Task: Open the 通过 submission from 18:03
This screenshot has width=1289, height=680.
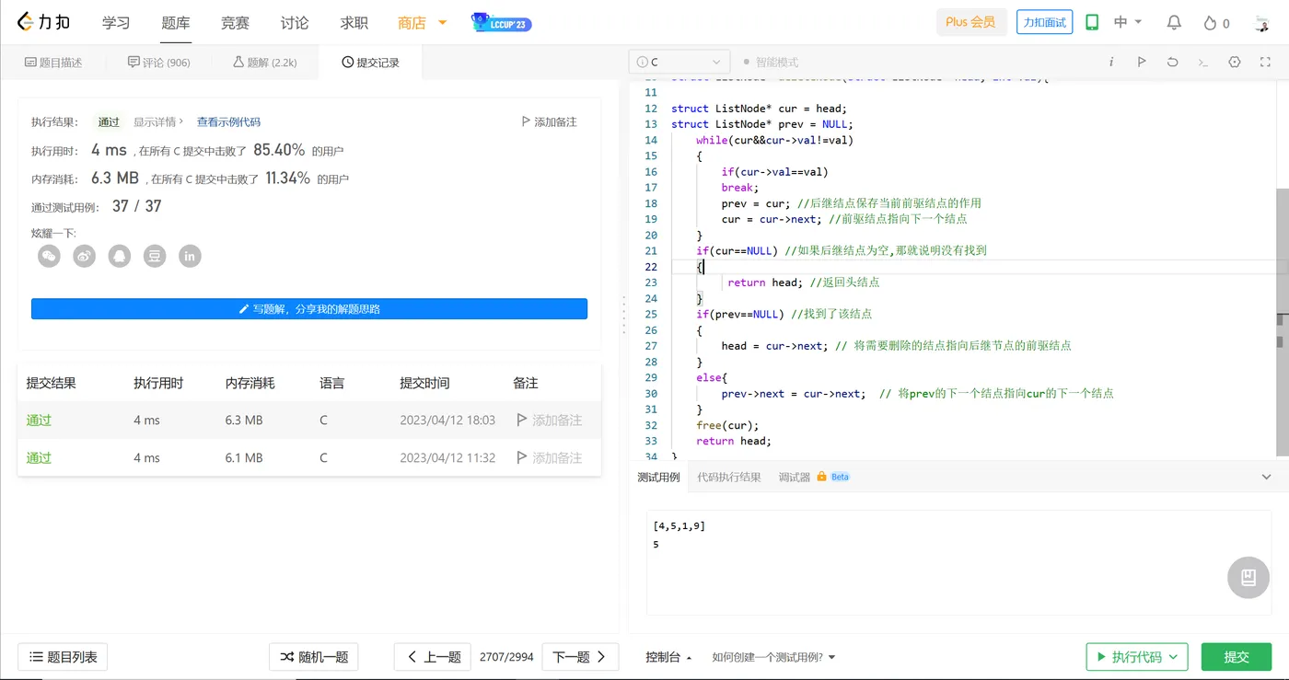Action: [x=39, y=420]
